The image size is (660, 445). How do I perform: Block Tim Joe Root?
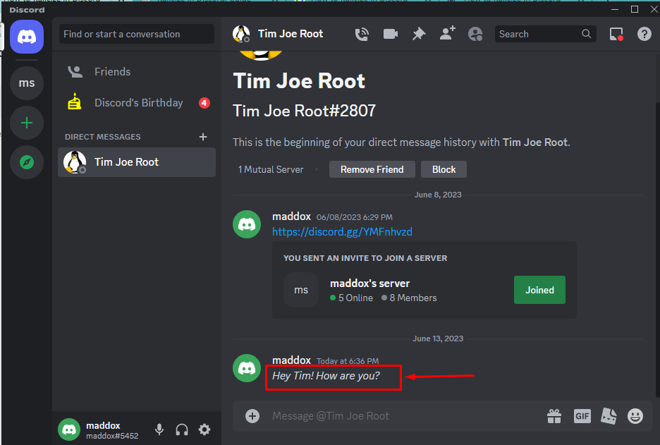tap(444, 169)
